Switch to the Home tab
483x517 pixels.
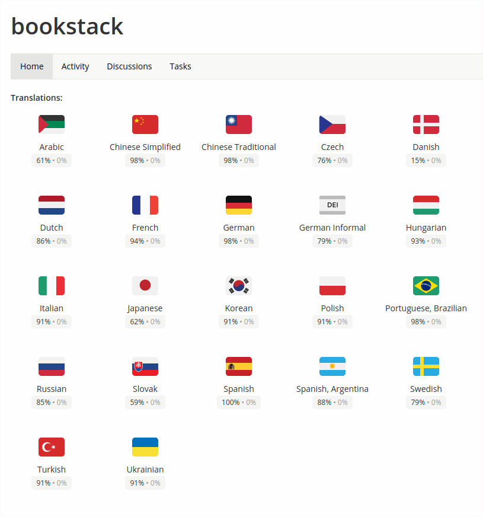coord(31,66)
